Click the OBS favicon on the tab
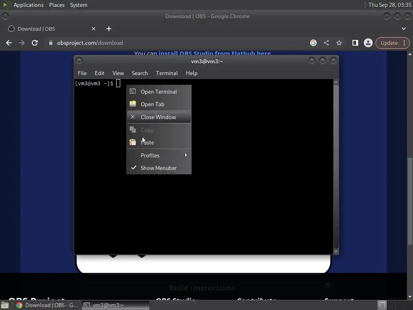The width and height of the screenshot is (413, 310). pos(11,29)
